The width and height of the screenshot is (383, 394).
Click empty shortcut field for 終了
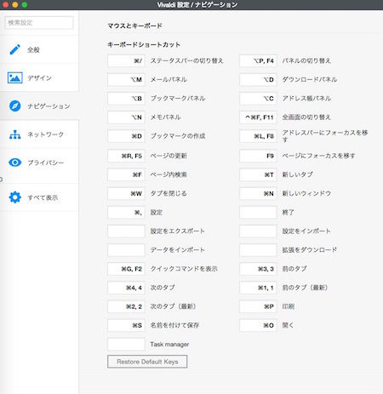click(258, 213)
